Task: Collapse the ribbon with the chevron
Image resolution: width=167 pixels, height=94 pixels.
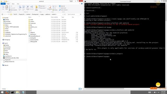Action: pyautogui.click(x=80, y=4)
